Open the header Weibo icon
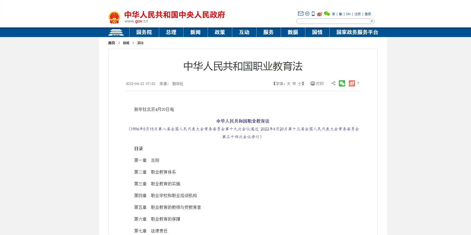 319,14
